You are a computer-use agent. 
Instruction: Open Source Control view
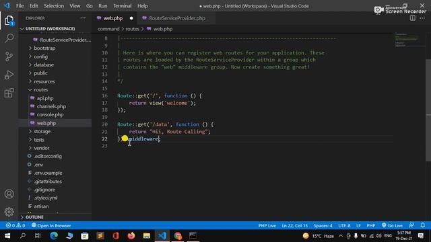tap(9, 56)
